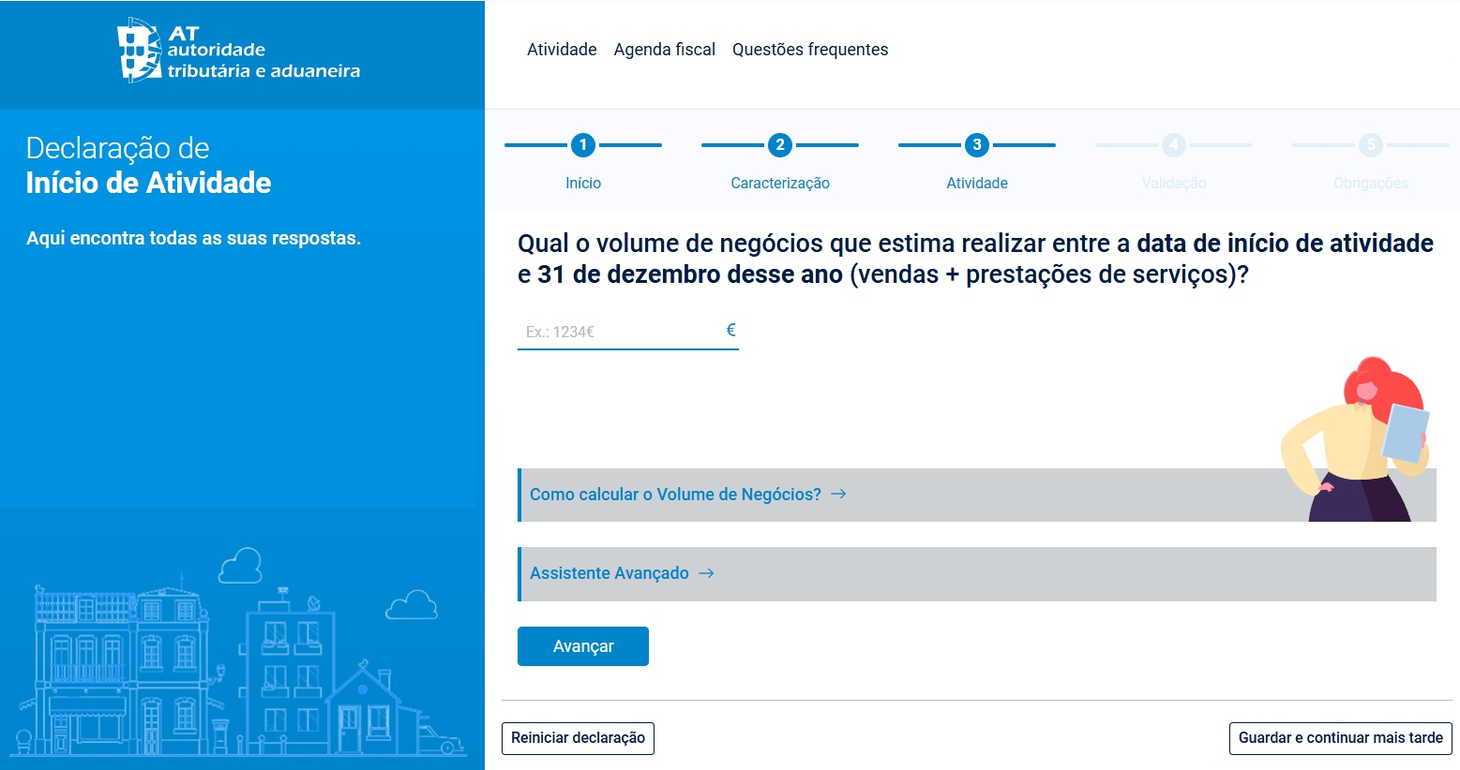Viewport: 1460px width, 770px height.
Task: Expand Como calcular o Volume de Negócios
Action: [675, 495]
